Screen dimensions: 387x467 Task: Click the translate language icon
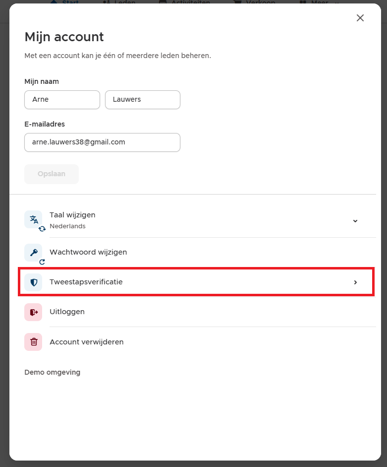[x=33, y=220]
